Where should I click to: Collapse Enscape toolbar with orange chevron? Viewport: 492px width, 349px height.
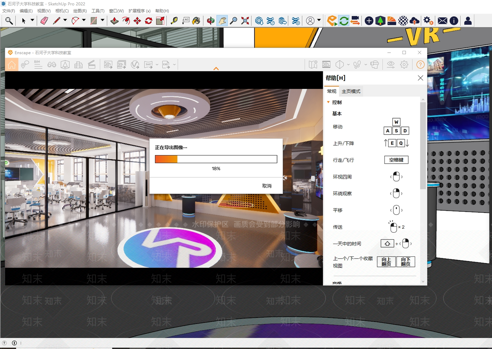(216, 69)
